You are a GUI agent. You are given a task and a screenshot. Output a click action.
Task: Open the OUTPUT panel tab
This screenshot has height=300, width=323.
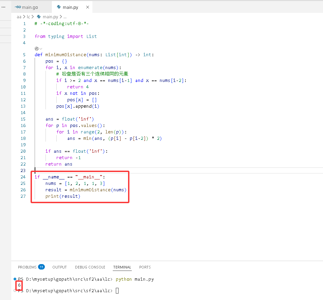tap(59, 267)
